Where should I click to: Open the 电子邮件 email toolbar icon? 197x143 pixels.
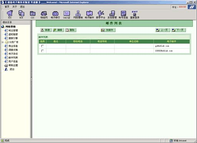89,14
